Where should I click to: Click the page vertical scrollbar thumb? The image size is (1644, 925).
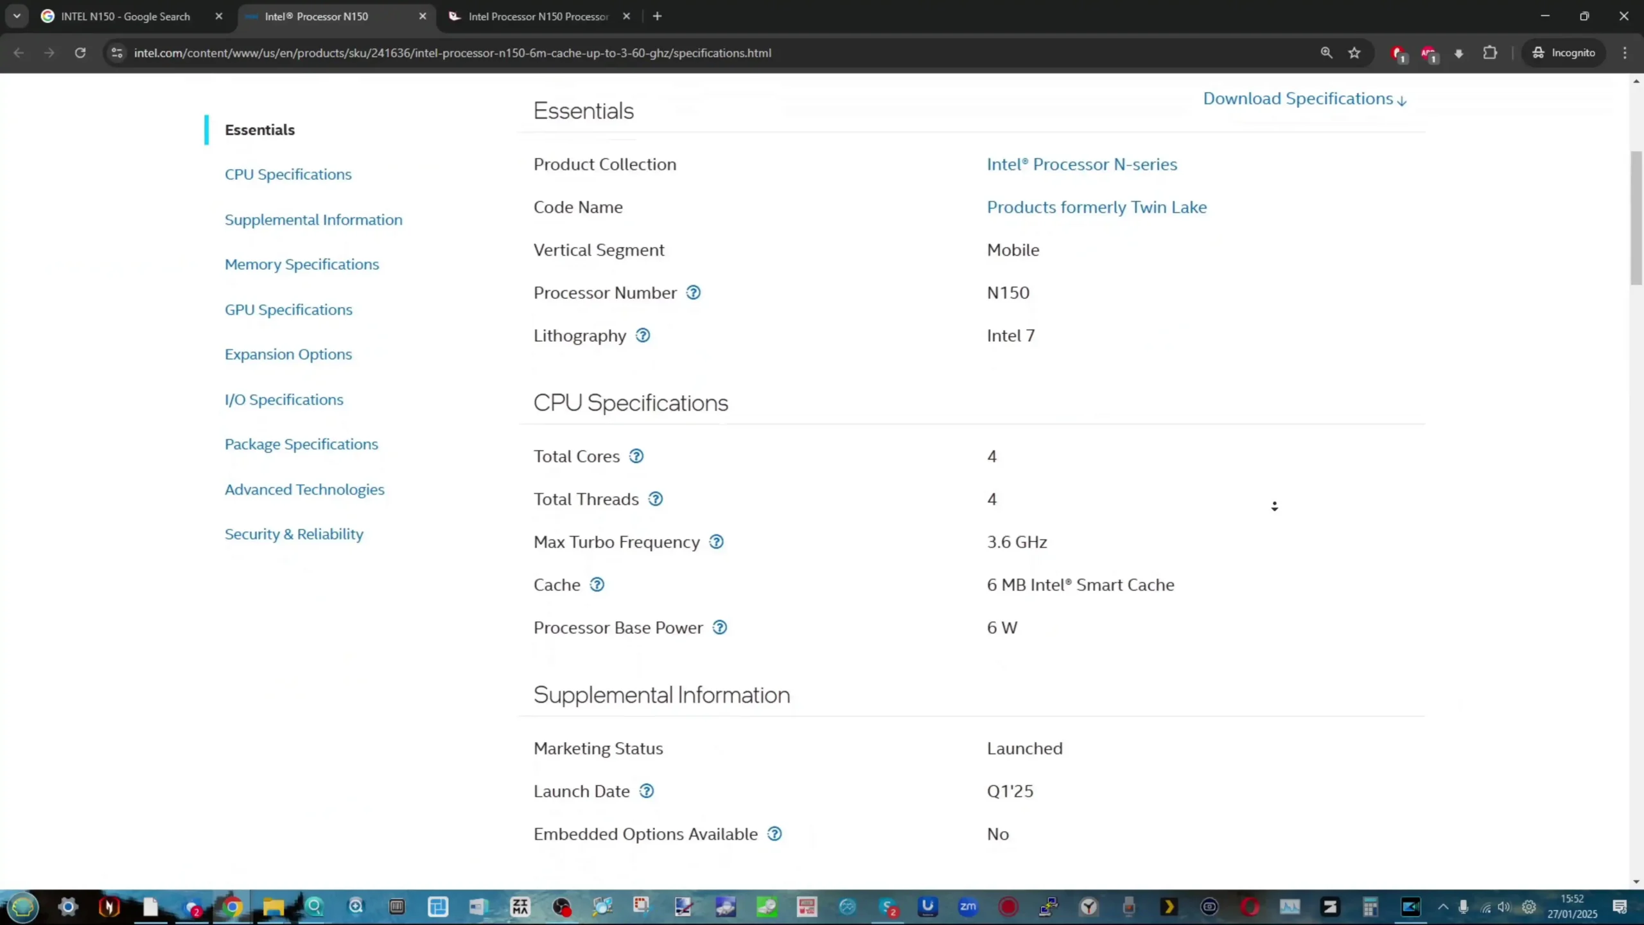1636,217
